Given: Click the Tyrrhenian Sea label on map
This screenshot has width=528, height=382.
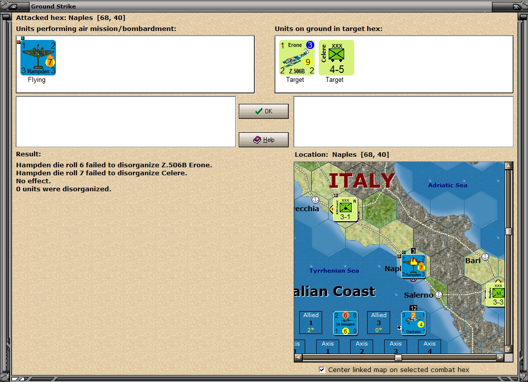Looking at the screenshot, I should coord(334,271).
